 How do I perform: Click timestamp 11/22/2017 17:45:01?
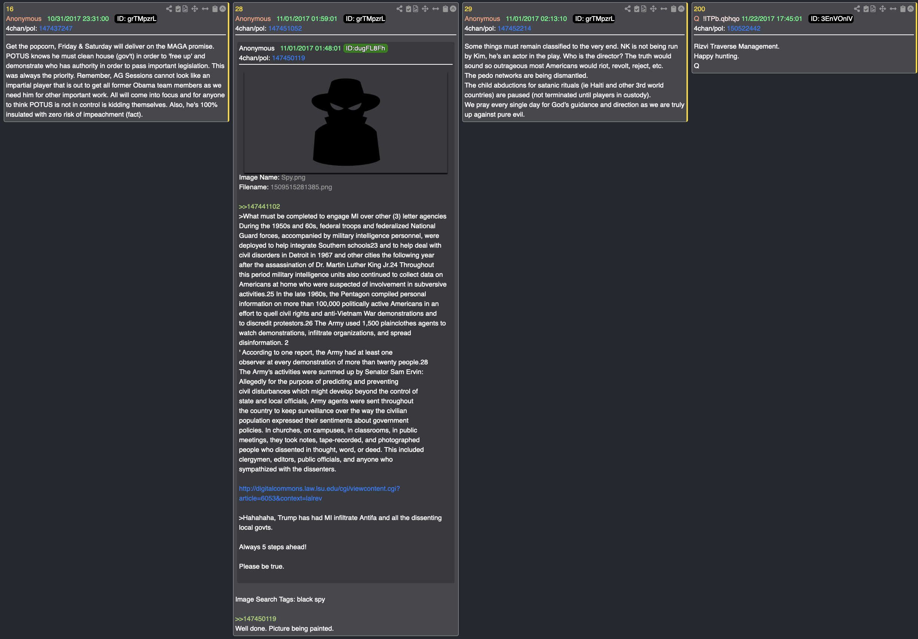[x=772, y=19]
